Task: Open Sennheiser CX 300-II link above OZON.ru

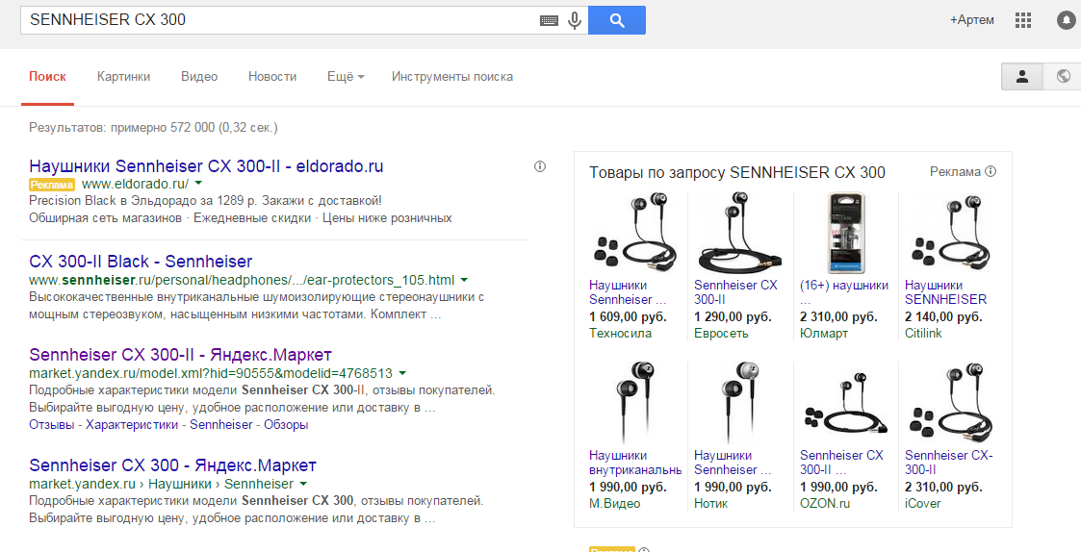Action: [841, 463]
